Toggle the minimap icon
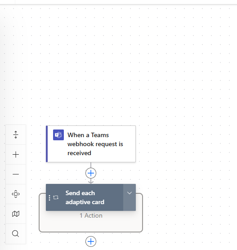Screen dimensions: 237x250 [x=16, y=214]
